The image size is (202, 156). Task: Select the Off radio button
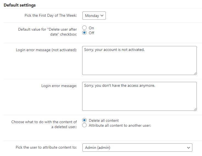point(84,33)
